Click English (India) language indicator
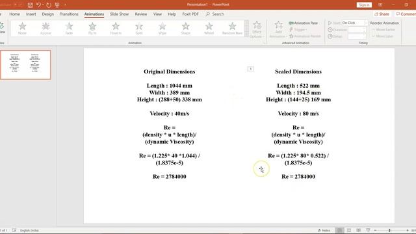416x234 pixels. click(29, 230)
